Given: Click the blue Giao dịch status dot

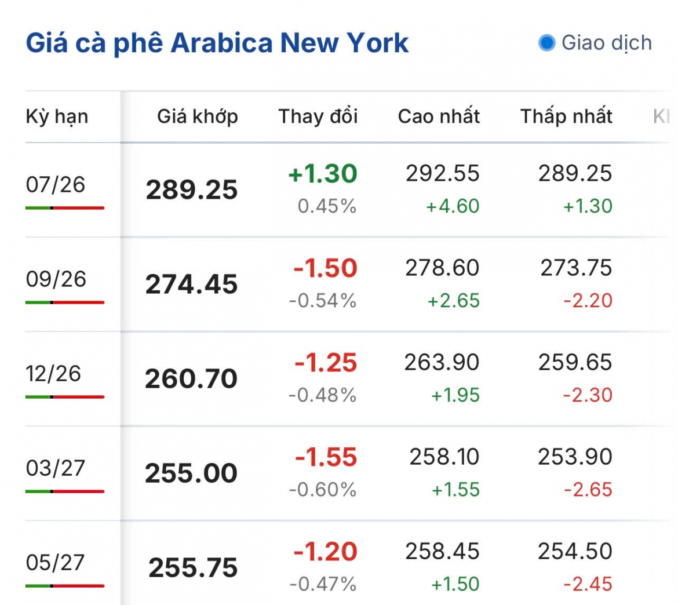Looking at the screenshot, I should [546, 42].
